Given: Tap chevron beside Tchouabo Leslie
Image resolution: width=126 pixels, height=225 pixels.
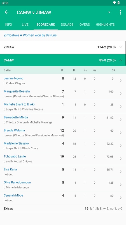Looking at the screenshot, I should [x=121, y=159].
